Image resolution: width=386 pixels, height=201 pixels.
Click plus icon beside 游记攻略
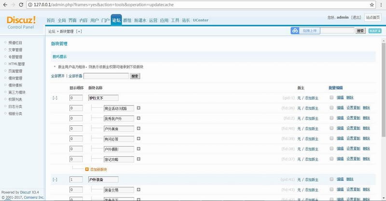click(138, 159)
